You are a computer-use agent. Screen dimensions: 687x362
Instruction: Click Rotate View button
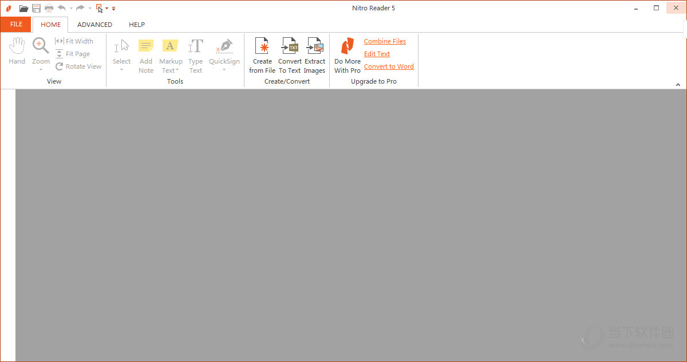[x=78, y=66]
